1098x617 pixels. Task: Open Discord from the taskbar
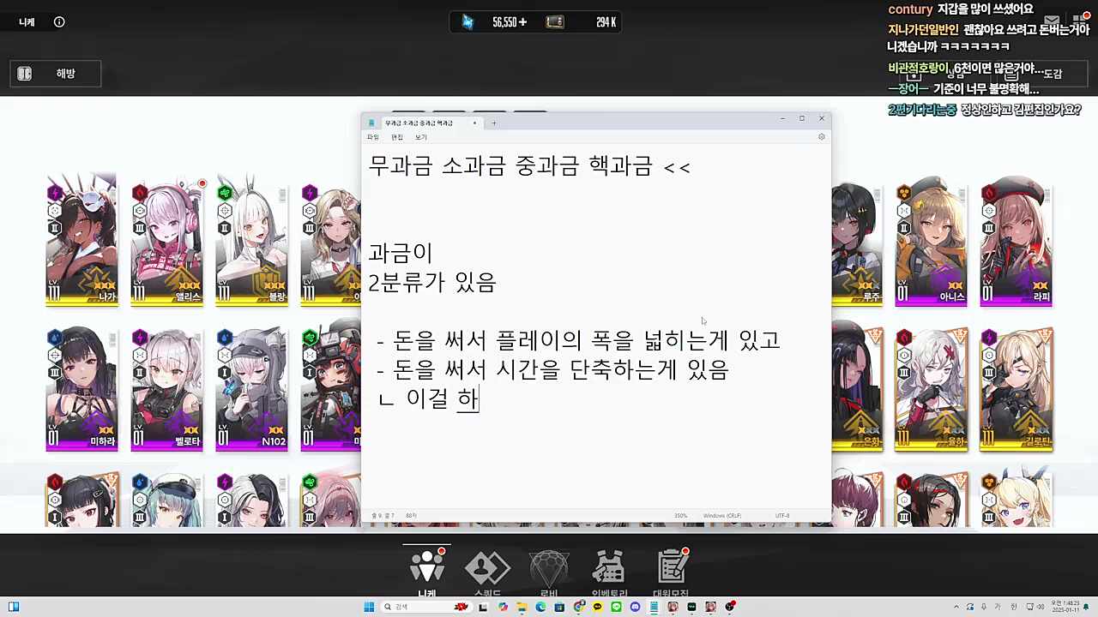coord(635,607)
